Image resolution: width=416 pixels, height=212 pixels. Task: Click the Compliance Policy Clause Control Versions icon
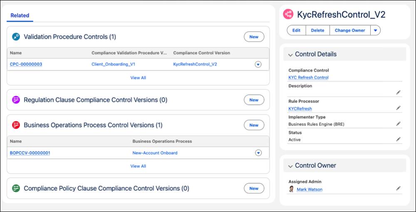coord(16,188)
